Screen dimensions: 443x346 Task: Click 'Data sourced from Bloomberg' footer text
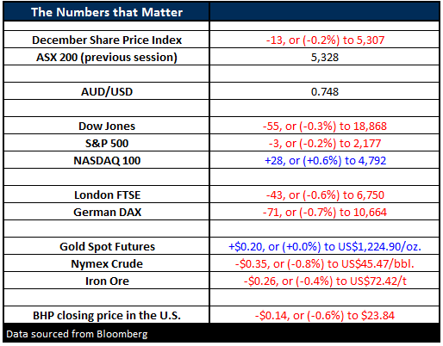point(77,334)
